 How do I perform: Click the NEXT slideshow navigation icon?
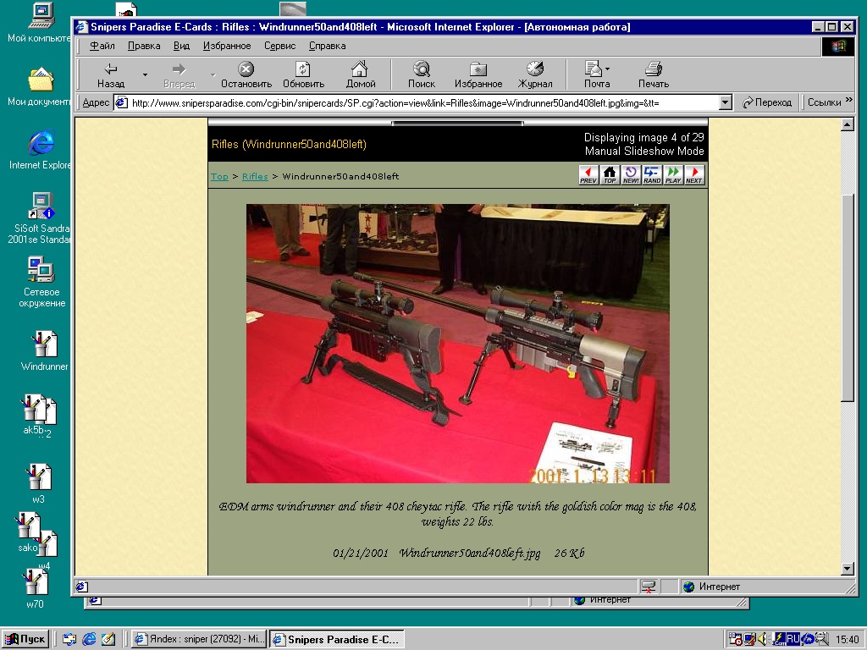coord(694,174)
